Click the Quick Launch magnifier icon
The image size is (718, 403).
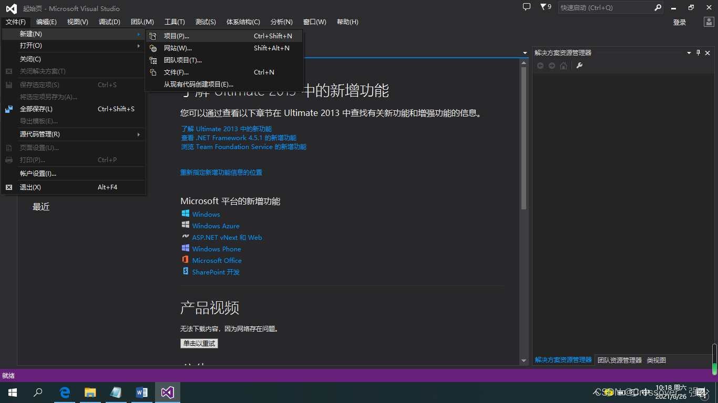(658, 7)
